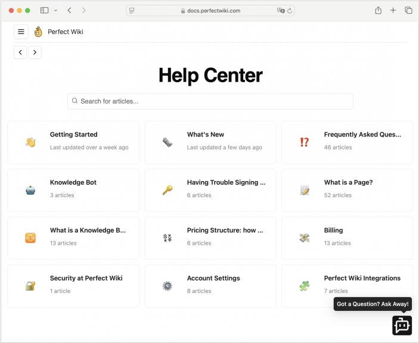This screenshot has width=419, height=343.
Task: Click '6 articles' under Pricing Structure
Action: click(199, 243)
